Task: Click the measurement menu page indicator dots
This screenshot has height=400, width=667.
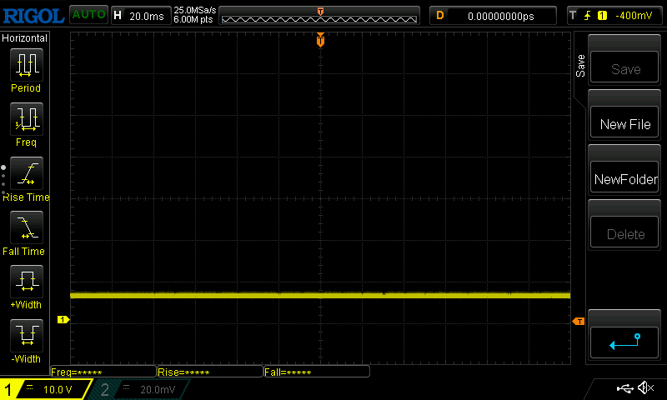Action: coord(3,180)
